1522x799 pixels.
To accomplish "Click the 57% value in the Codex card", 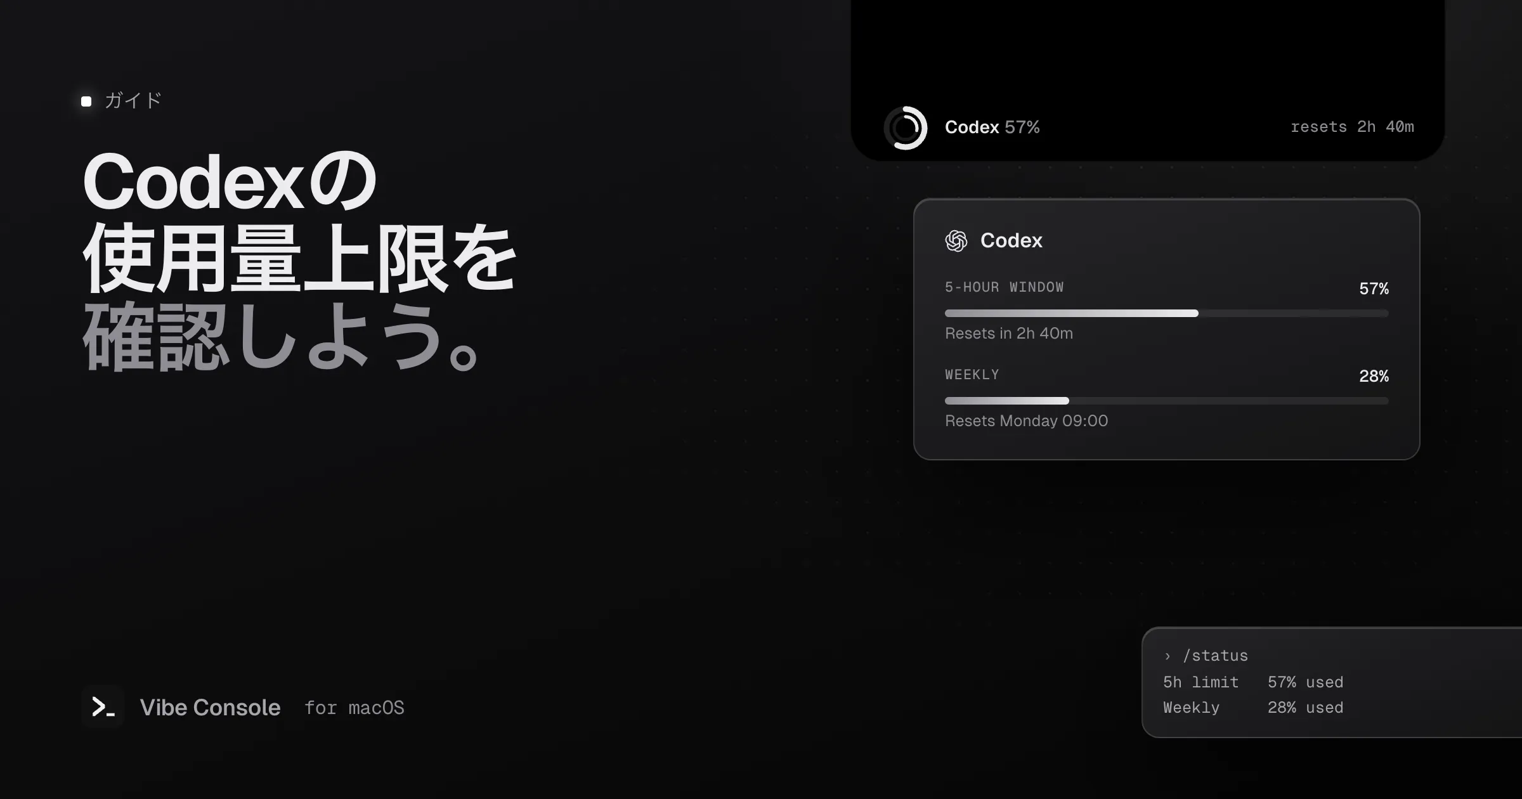I will point(1374,289).
